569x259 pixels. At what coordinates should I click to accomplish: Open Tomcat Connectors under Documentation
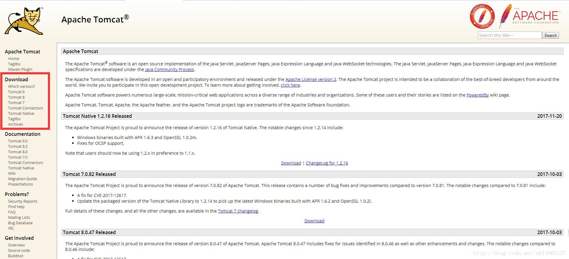(x=25, y=162)
